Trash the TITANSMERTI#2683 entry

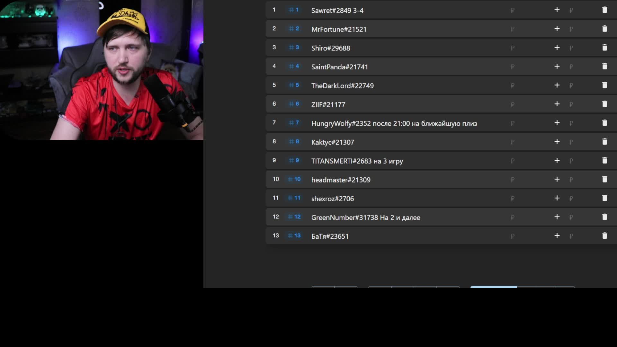(x=604, y=161)
